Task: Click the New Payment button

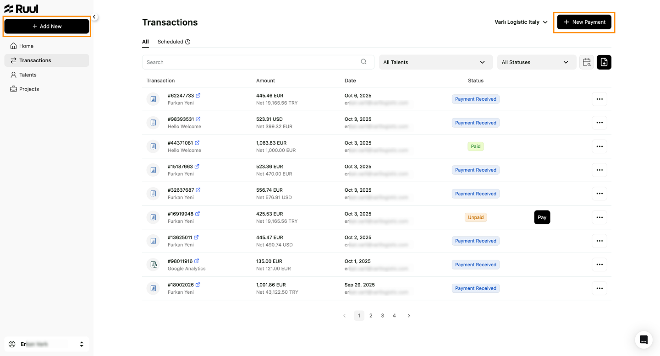Action: pyautogui.click(x=584, y=22)
